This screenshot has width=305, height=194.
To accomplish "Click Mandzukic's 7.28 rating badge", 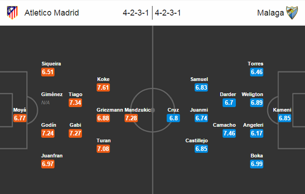I will coord(131,118).
